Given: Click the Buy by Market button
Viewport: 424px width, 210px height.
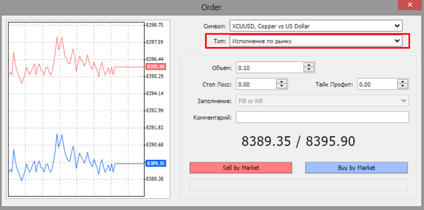Looking at the screenshot, I should [356, 168].
